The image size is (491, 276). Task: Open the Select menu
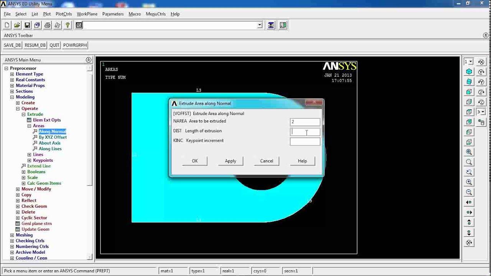[x=21, y=14]
